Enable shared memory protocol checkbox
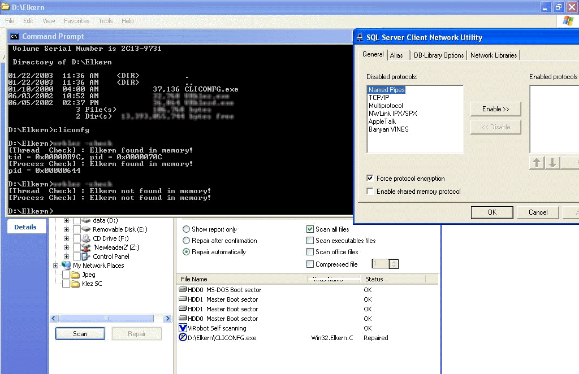This screenshot has width=579, height=374. (x=370, y=192)
